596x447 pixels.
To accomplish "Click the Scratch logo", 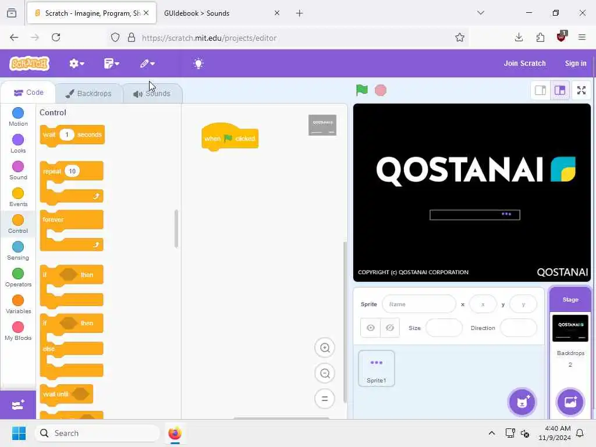I will pos(30,63).
